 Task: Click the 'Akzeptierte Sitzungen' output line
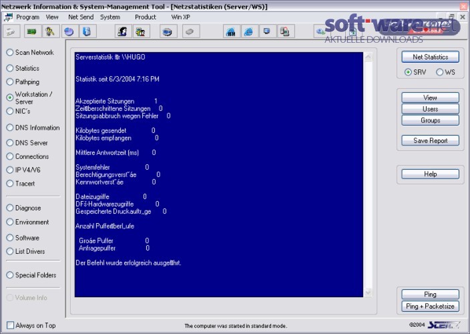tap(117, 101)
